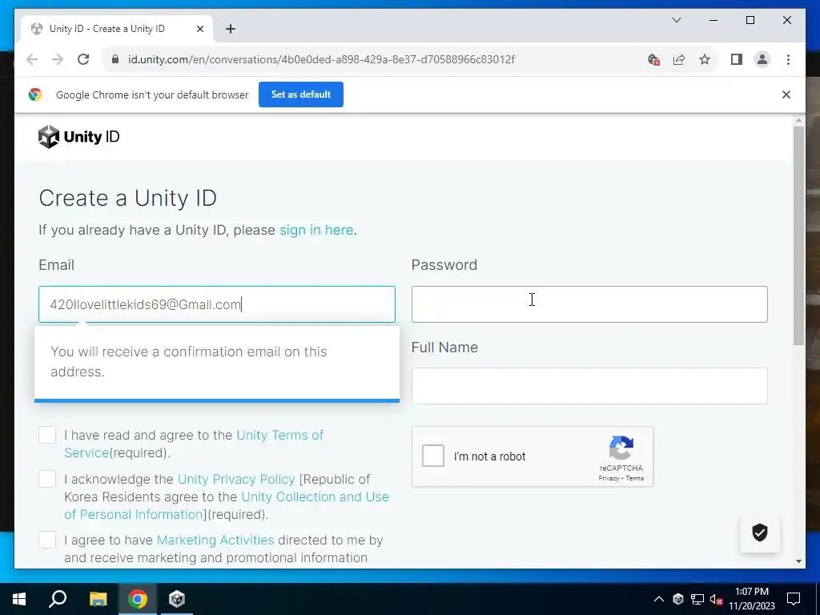Image resolution: width=820 pixels, height=615 pixels.
Task: Click the Set as default button
Action: [301, 94]
